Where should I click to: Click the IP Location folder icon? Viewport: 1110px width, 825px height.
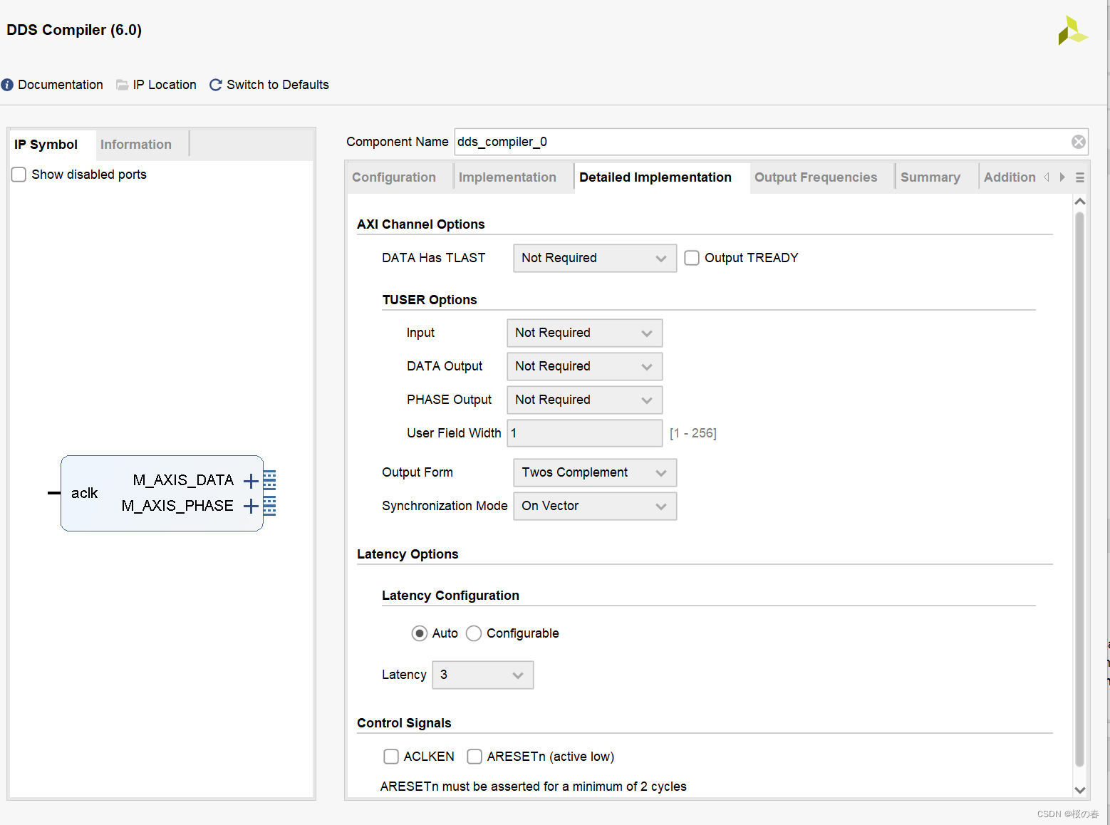click(123, 85)
